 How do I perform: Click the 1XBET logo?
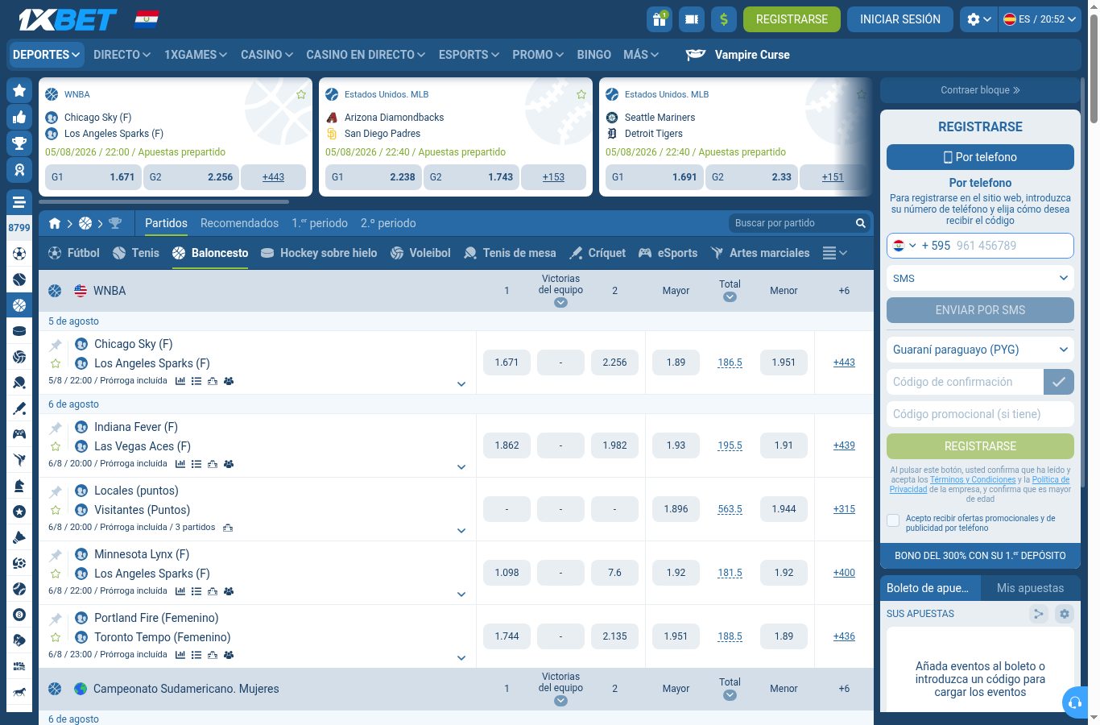[68, 19]
